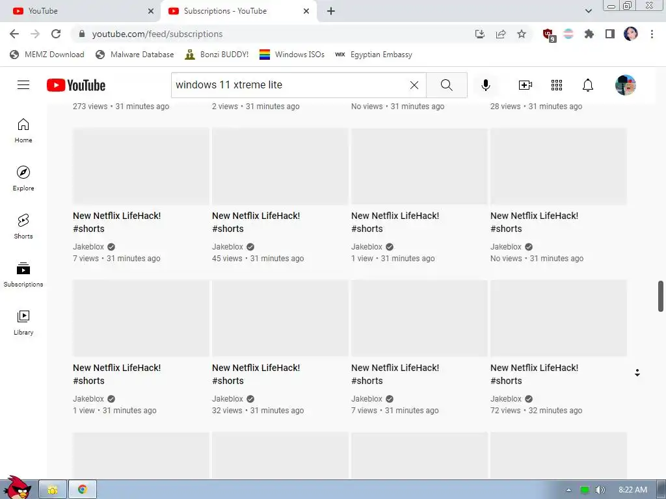Close the first YouTube tab
The height and width of the screenshot is (499, 666).
(151, 11)
